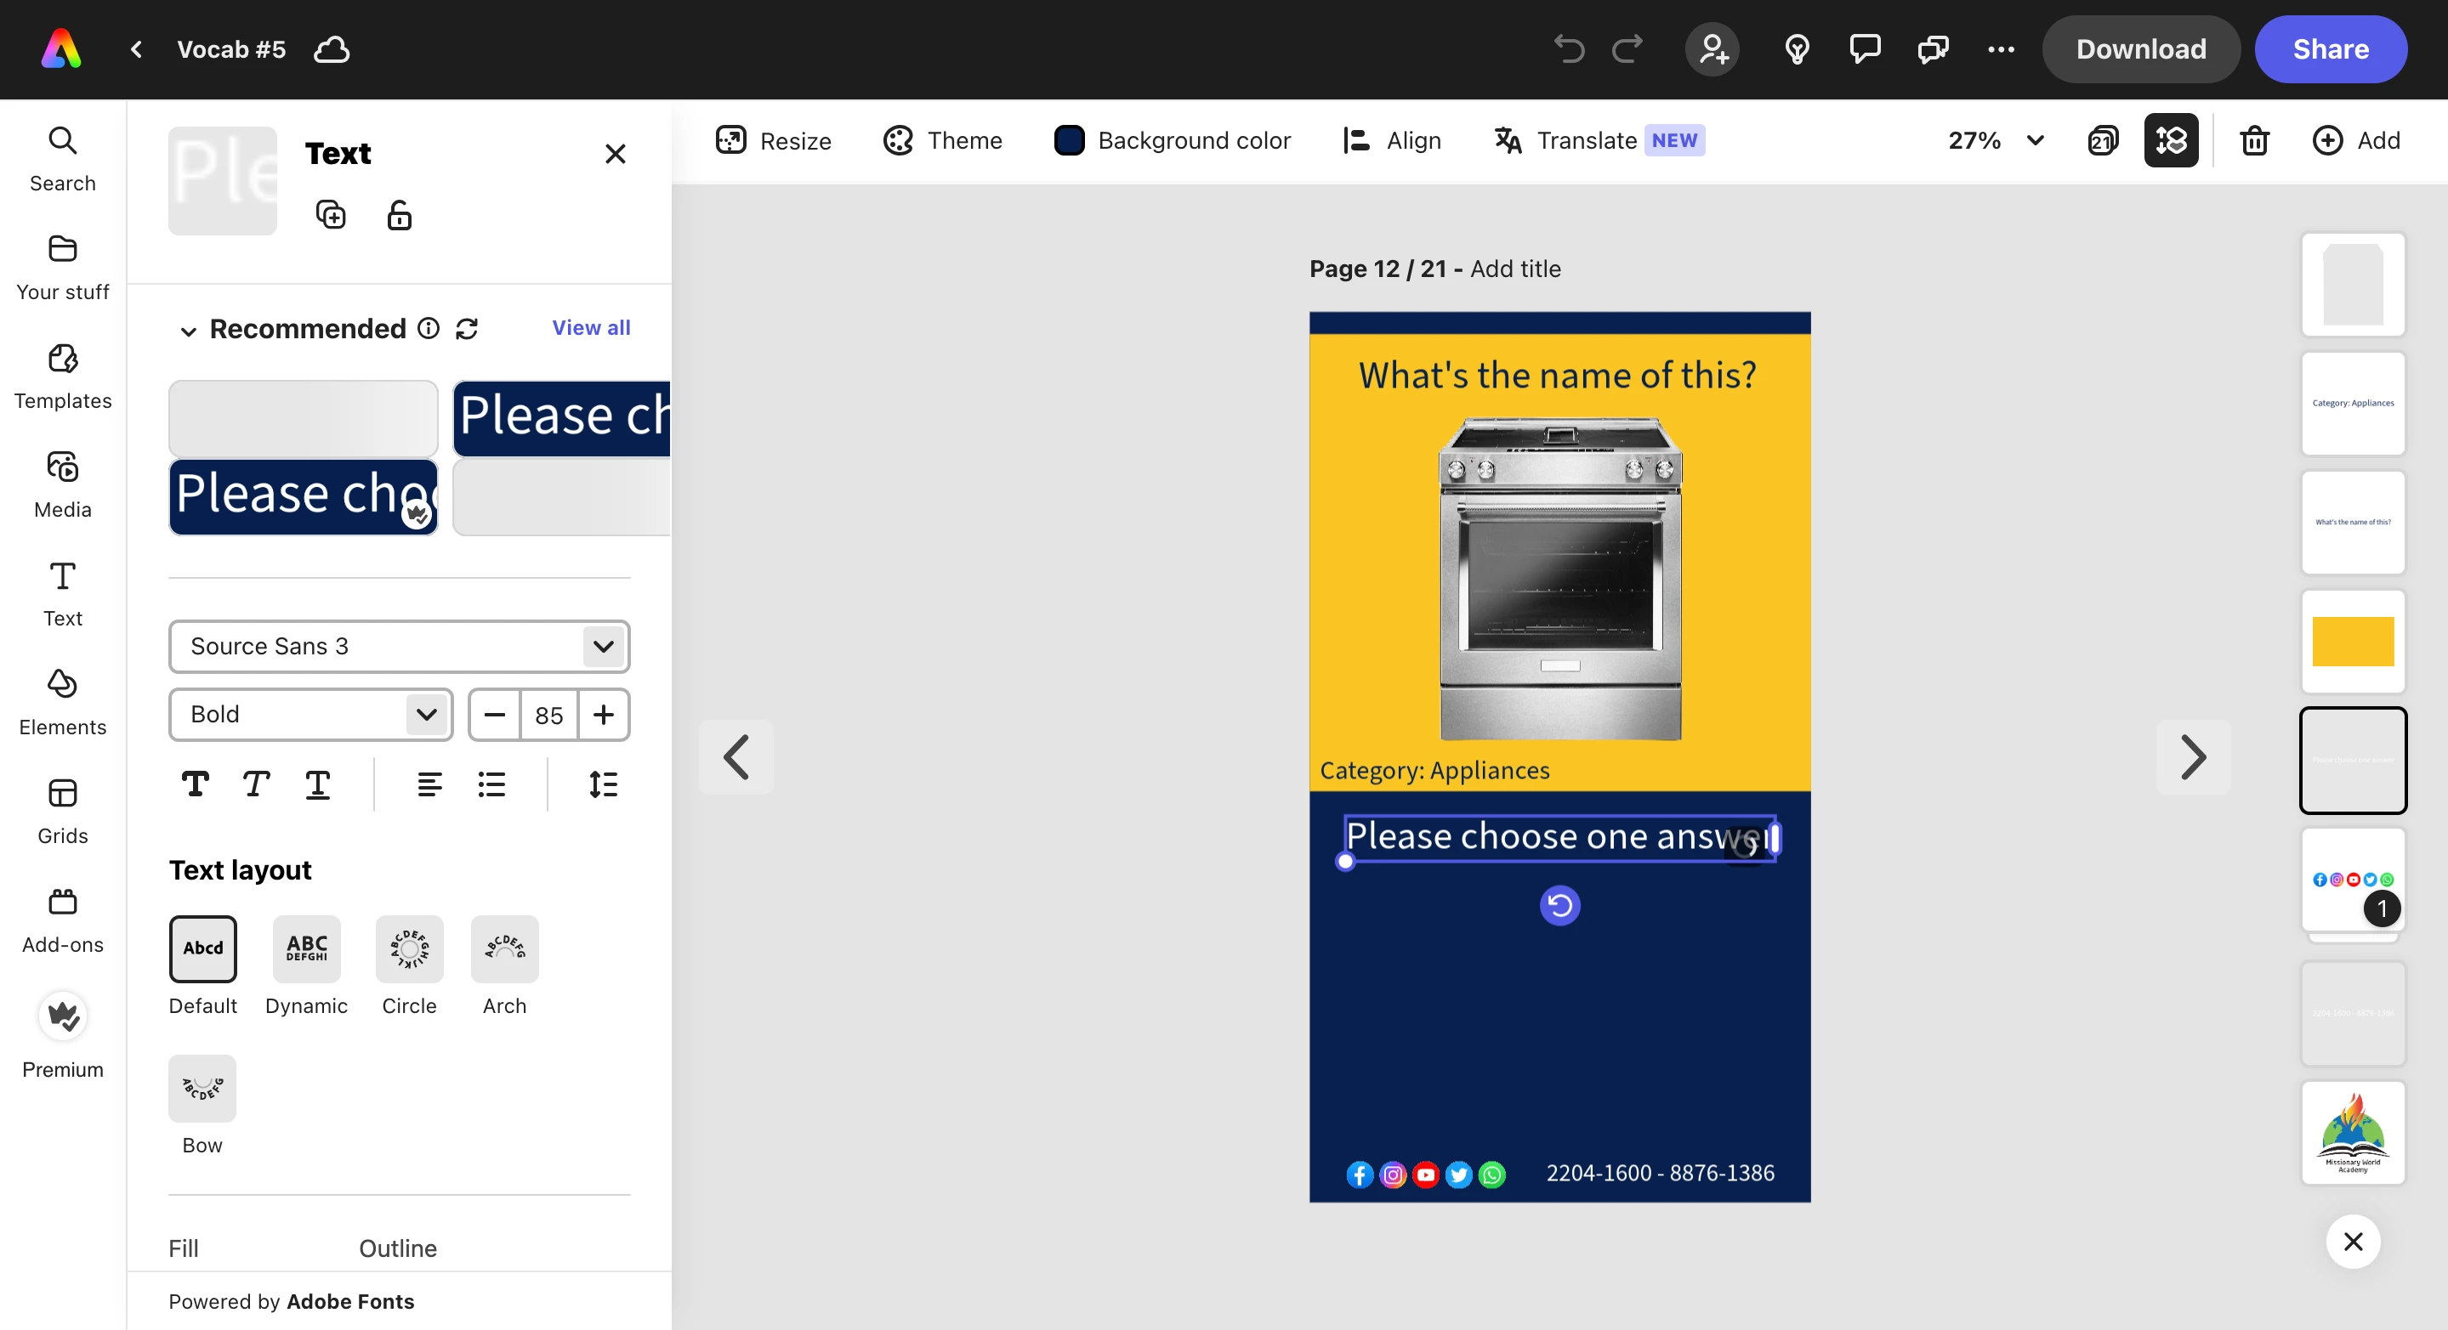Delete page with trash icon
2448x1330 pixels.
pos(2254,140)
